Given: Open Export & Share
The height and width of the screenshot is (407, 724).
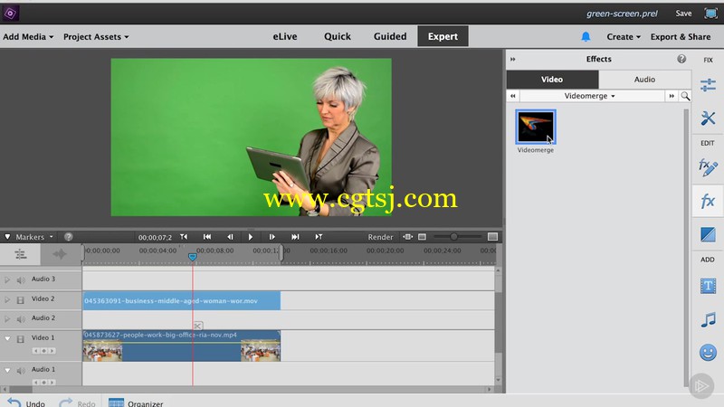Looking at the screenshot, I should coord(681,36).
